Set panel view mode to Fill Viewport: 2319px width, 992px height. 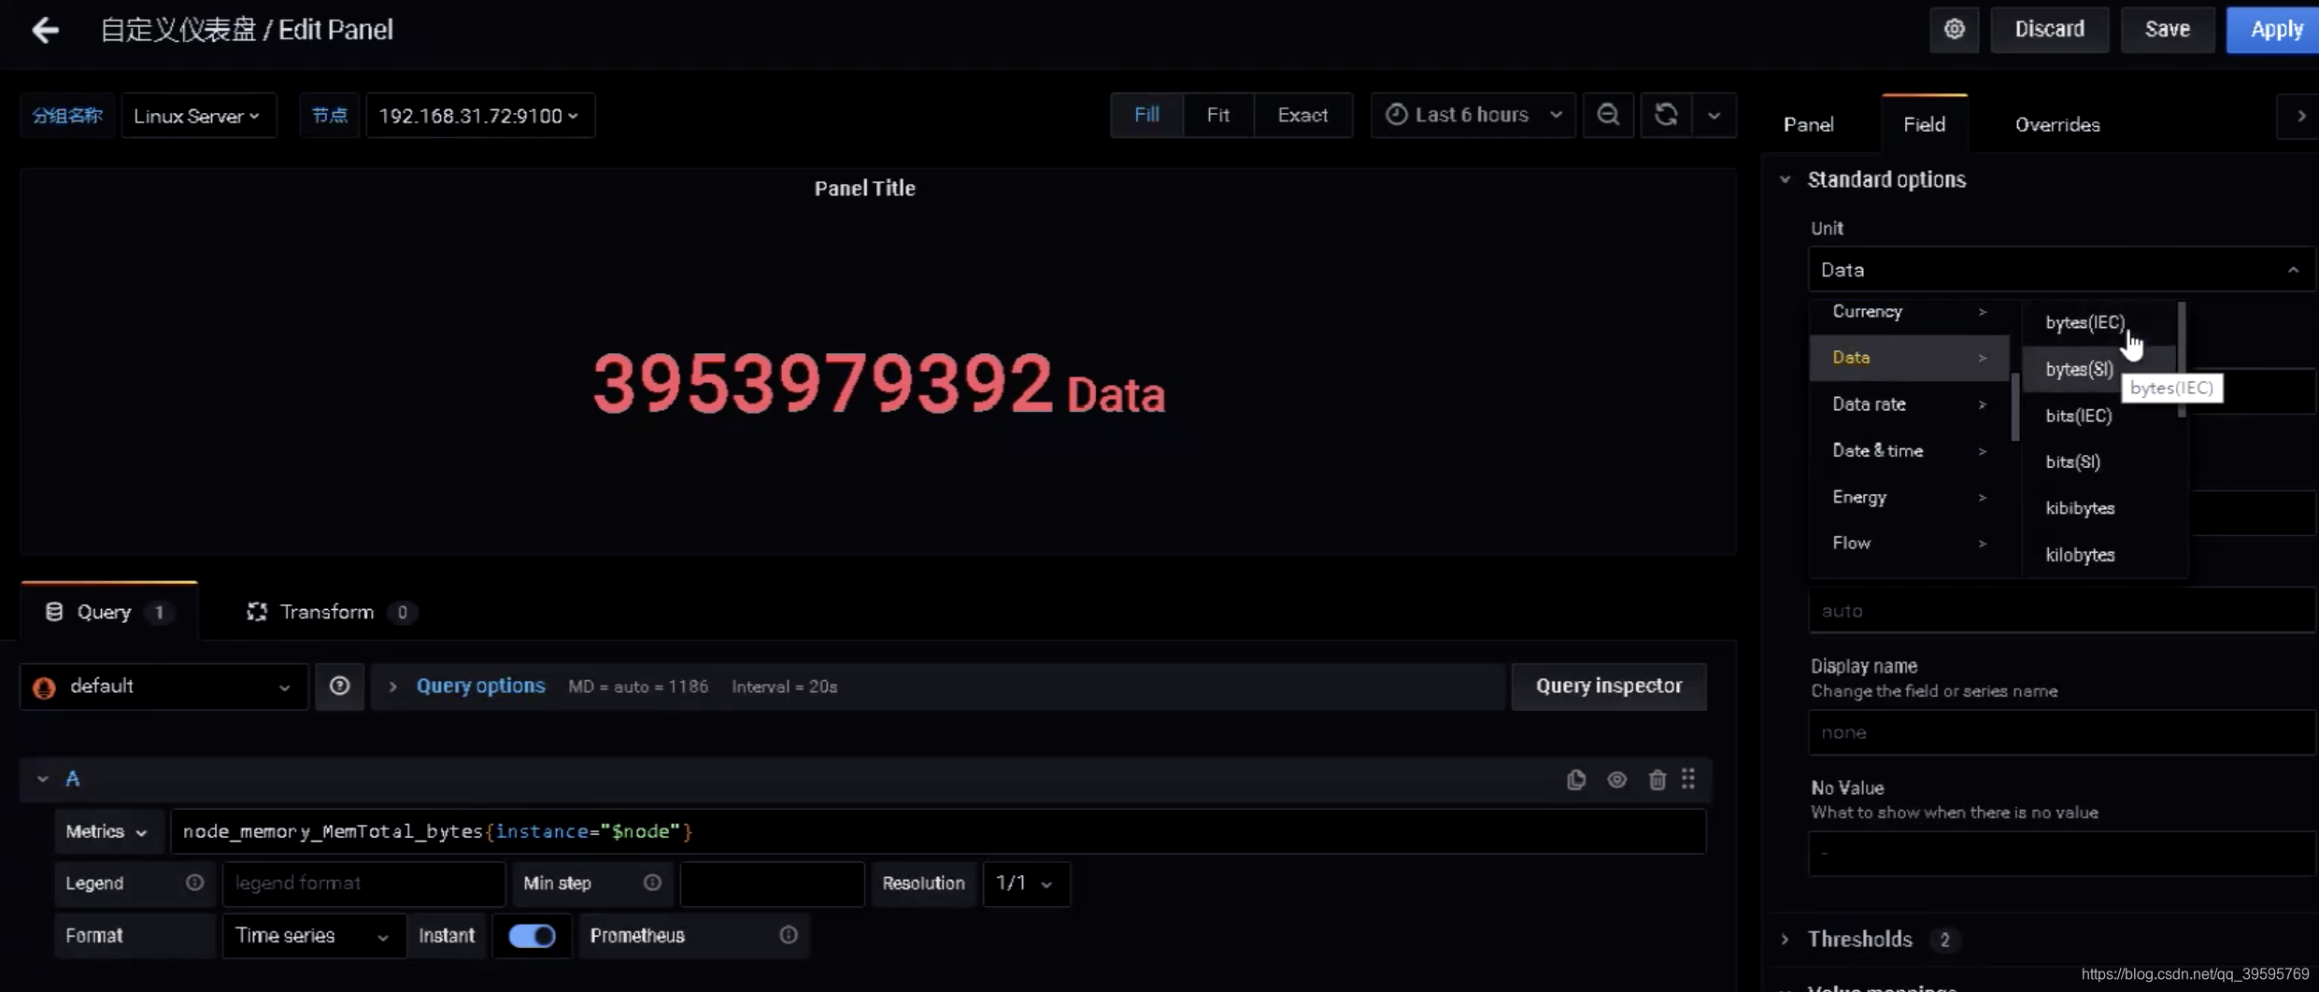pyautogui.click(x=1146, y=115)
